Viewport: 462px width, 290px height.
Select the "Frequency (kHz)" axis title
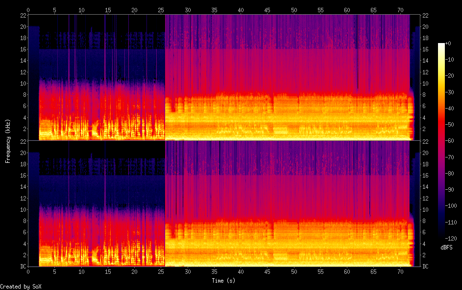[x=8, y=141]
